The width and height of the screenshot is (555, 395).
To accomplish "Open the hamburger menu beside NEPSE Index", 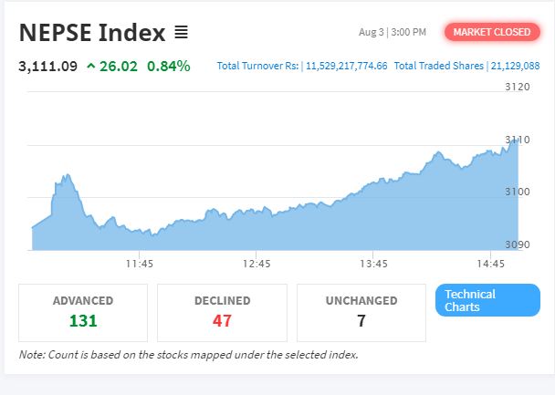I will 182,33.
